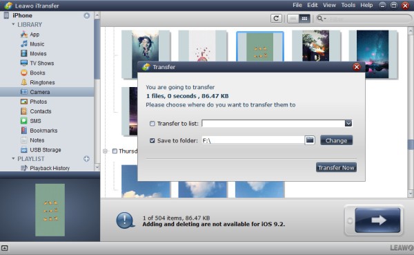
Task: Open the Edit menu
Action: pos(313,5)
